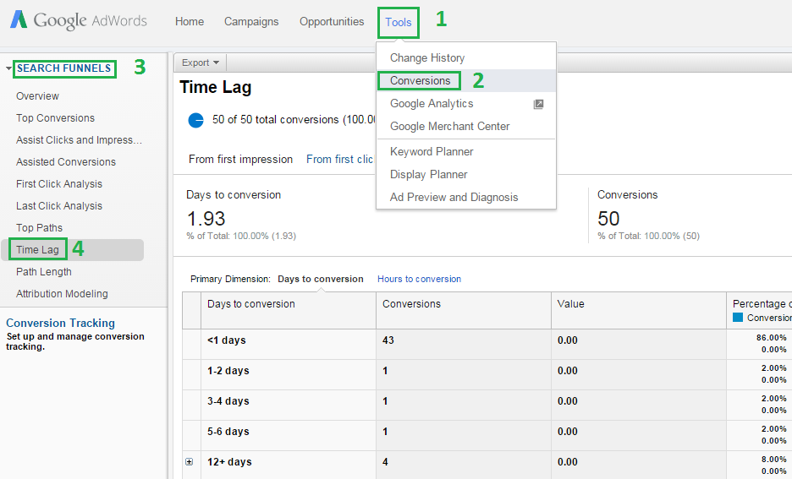Open Top Conversions report

(55, 118)
